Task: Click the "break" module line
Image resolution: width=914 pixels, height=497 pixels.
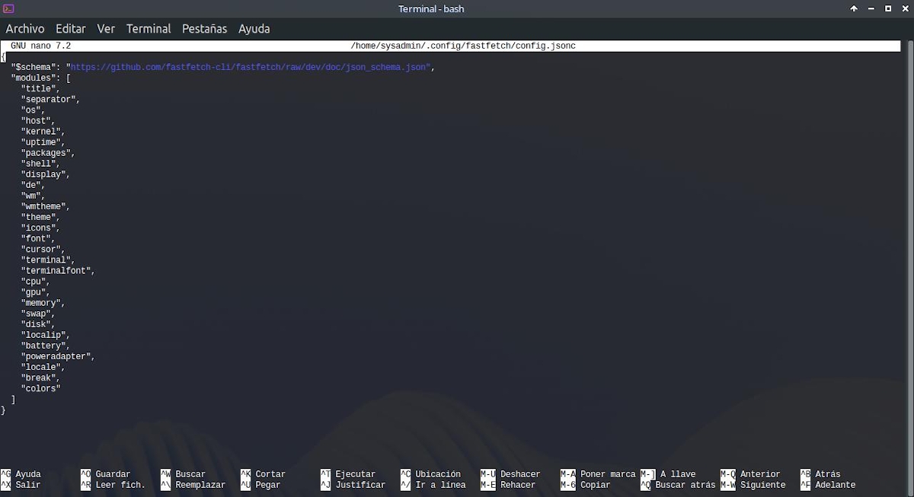Action: pyautogui.click(x=40, y=378)
